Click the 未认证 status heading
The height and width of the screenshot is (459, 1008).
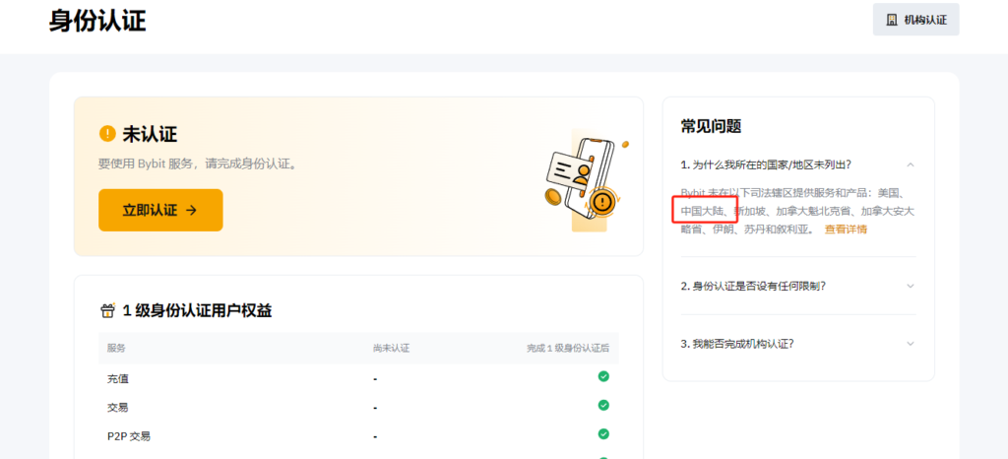click(x=150, y=134)
